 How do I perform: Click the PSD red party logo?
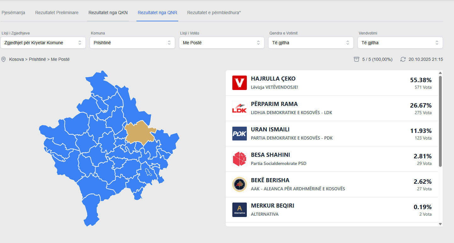tap(239, 159)
